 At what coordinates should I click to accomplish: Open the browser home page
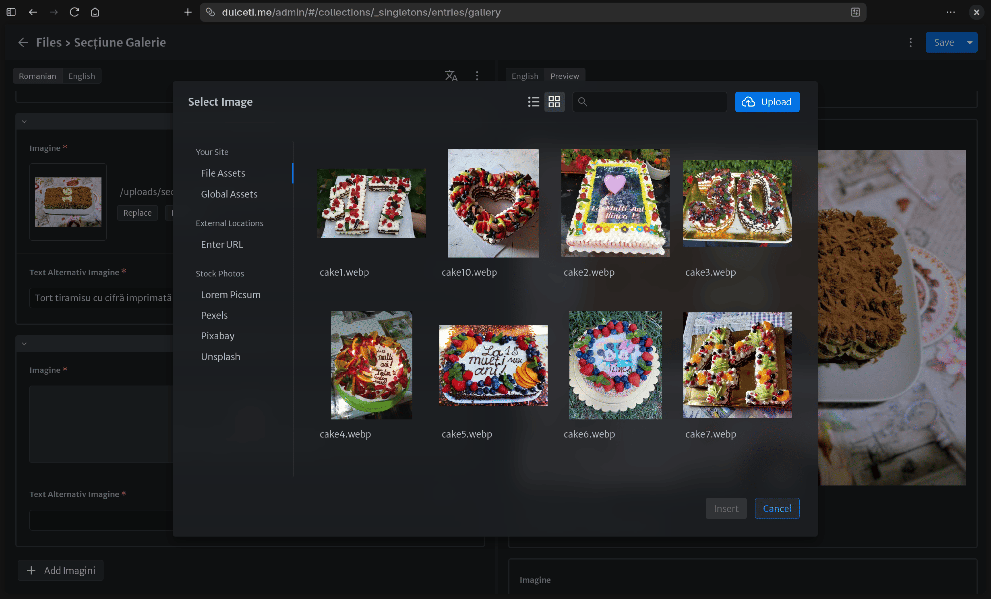click(x=95, y=12)
